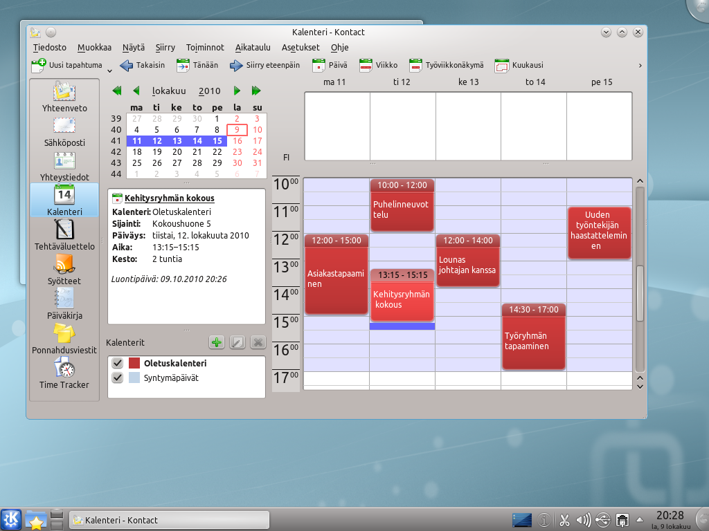Click the Tänään toolbar button

(197, 66)
